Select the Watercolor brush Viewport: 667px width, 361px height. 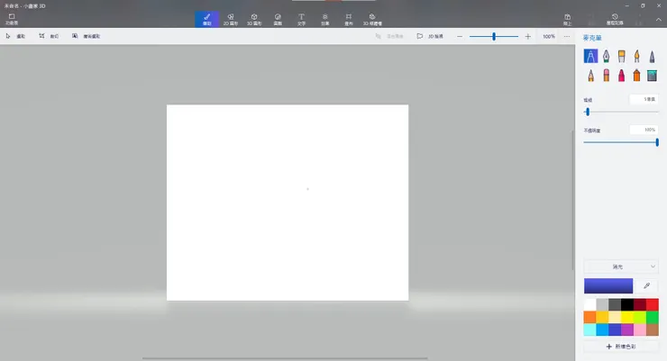tap(636, 56)
